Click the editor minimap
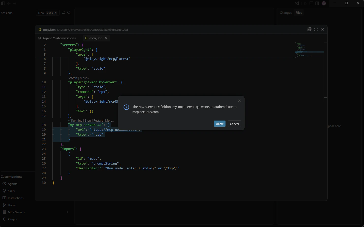 coord(309,50)
